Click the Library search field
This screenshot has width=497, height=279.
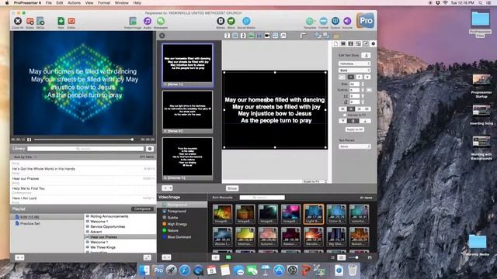(85, 149)
